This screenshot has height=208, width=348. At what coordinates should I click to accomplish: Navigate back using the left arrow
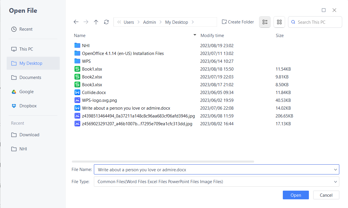[x=76, y=22]
